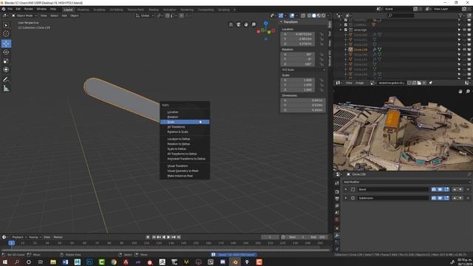Open the timeline Playback menu
The image size is (473, 266).
pyautogui.click(x=18, y=237)
